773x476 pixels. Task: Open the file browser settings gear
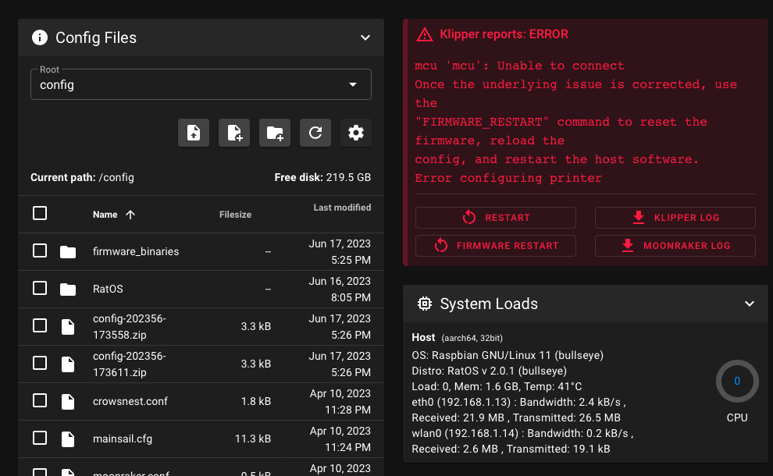coord(355,133)
